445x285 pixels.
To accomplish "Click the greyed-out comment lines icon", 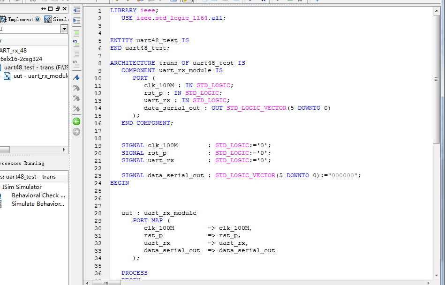I will [76, 53].
